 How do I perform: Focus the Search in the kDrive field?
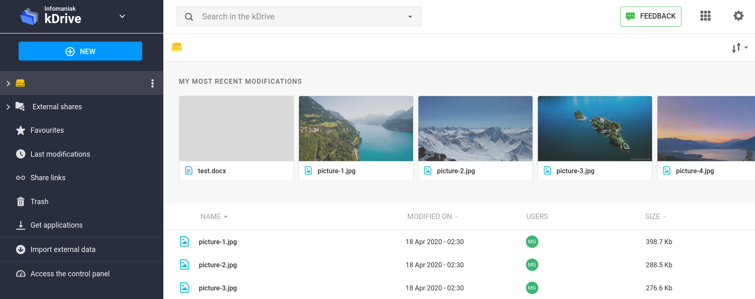coord(299,16)
